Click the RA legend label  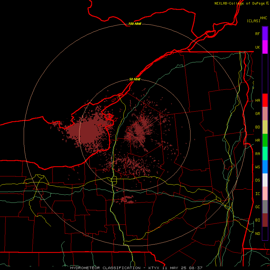(257, 154)
